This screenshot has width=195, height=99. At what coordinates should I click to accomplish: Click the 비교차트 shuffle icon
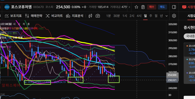tap(47, 16)
